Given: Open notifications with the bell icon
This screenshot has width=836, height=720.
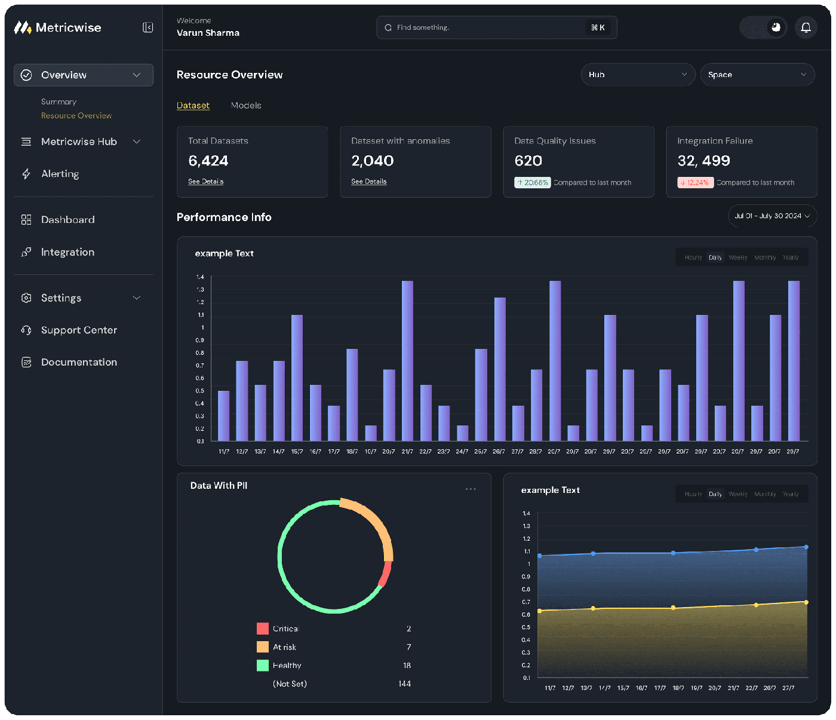Looking at the screenshot, I should point(806,27).
